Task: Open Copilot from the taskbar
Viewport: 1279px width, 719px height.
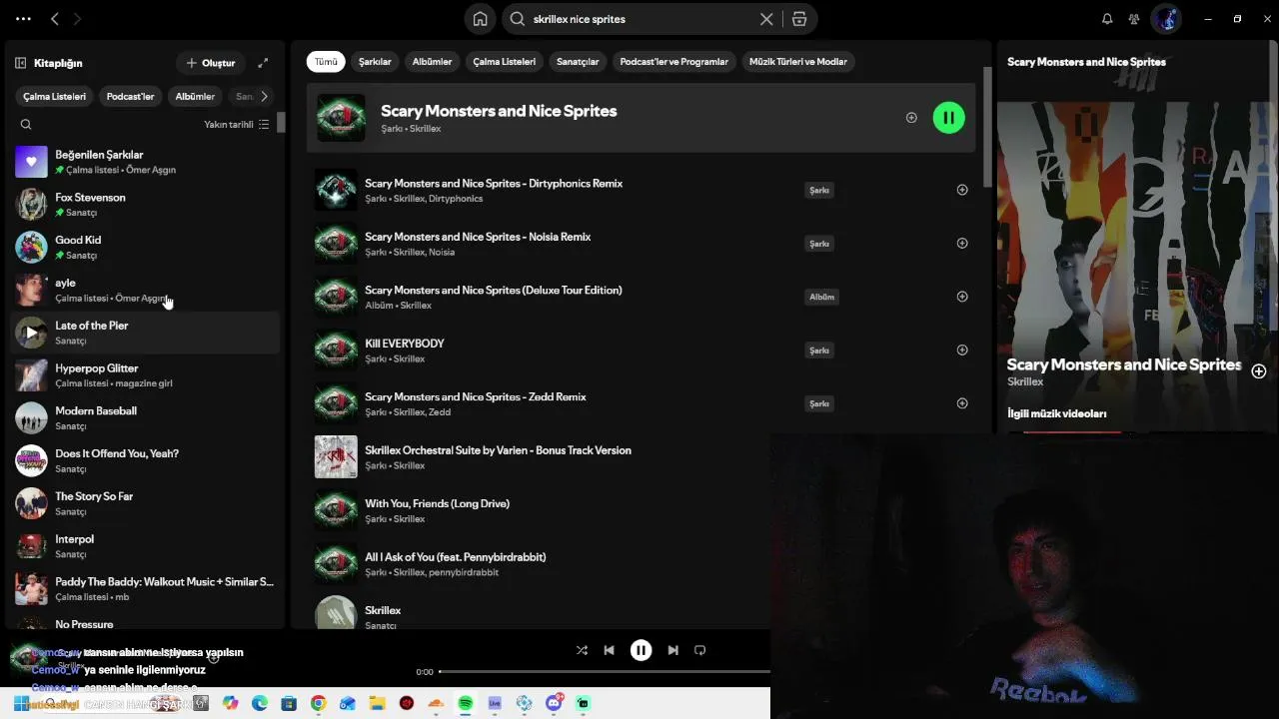Action: pyautogui.click(x=231, y=703)
